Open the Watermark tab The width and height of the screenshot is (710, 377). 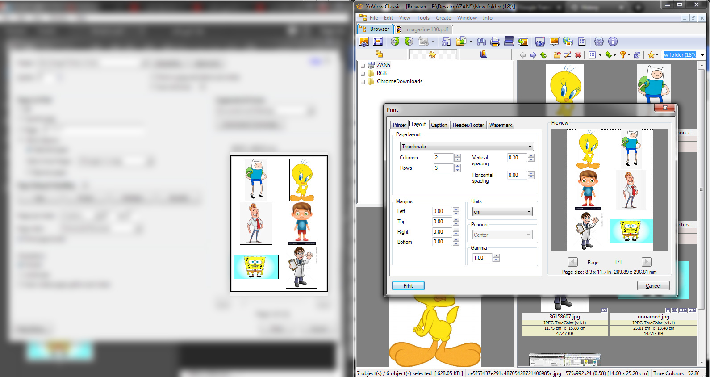501,125
